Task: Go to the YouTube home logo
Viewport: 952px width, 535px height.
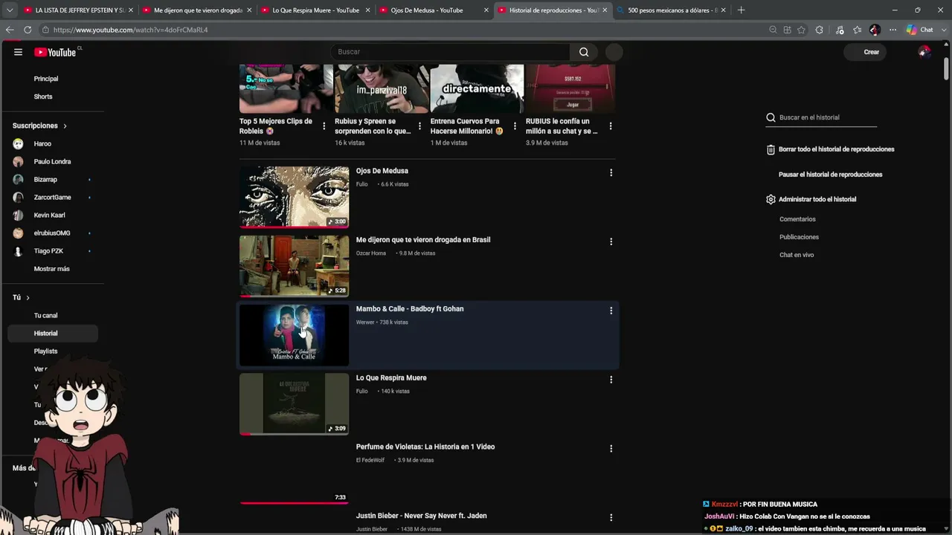Action: (x=56, y=52)
